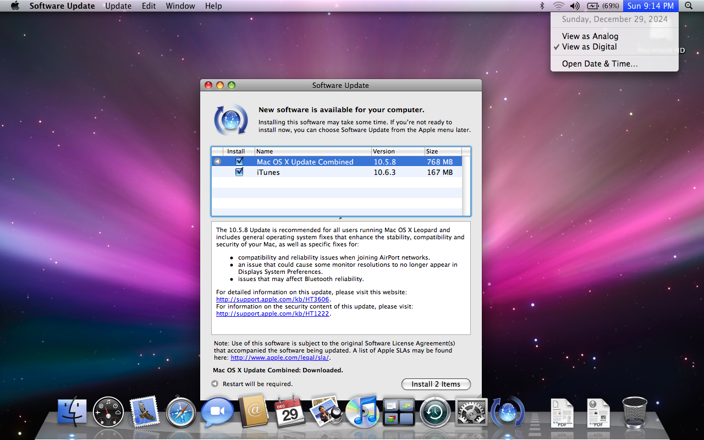
Task: Open the Edit menu
Action: (148, 6)
